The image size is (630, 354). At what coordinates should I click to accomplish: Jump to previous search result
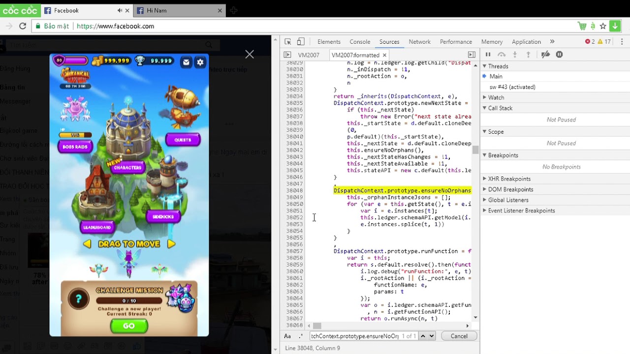pos(422,336)
